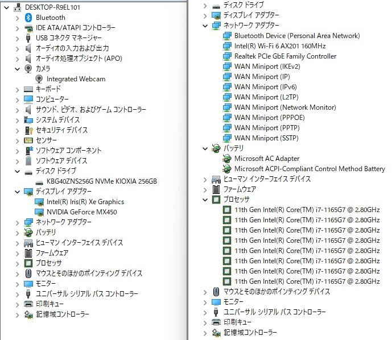Click the Realtek PCIe GbE controller icon
This screenshot has width=392, height=340.
click(x=227, y=56)
